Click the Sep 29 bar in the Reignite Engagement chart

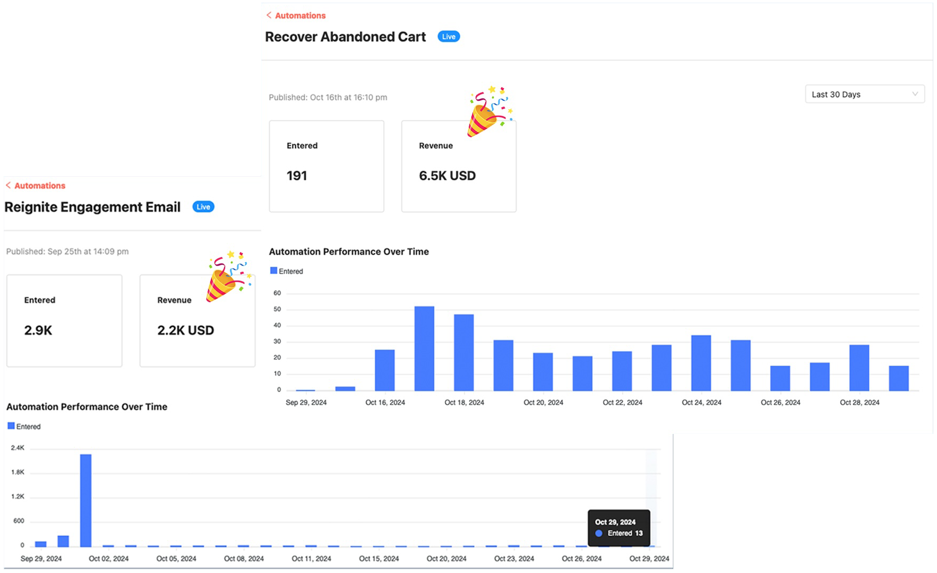pos(41,544)
